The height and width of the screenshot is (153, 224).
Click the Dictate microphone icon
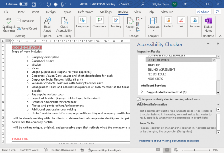pyautogui.click(x=62, y=4)
